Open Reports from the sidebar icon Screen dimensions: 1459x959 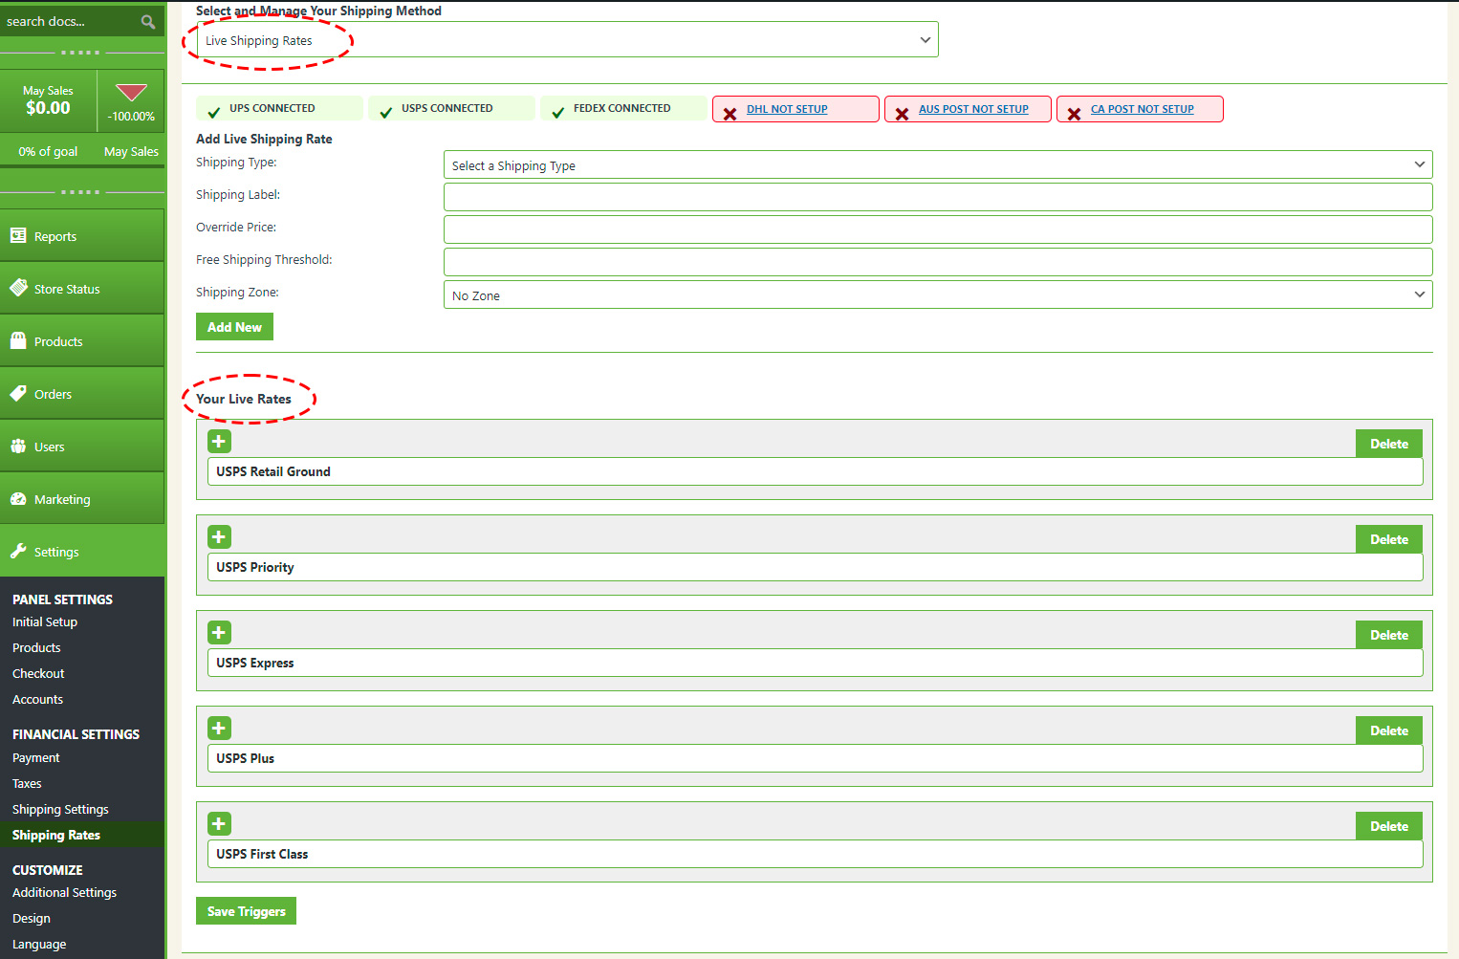click(18, 236)
